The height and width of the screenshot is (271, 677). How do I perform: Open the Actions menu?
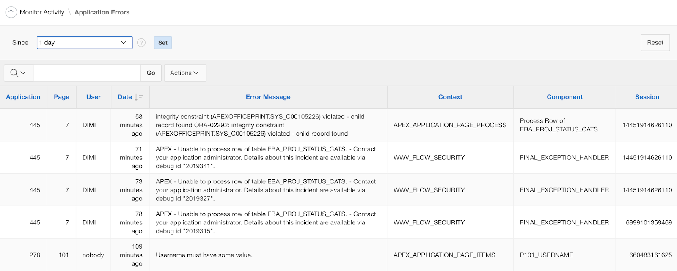point(185,73)
